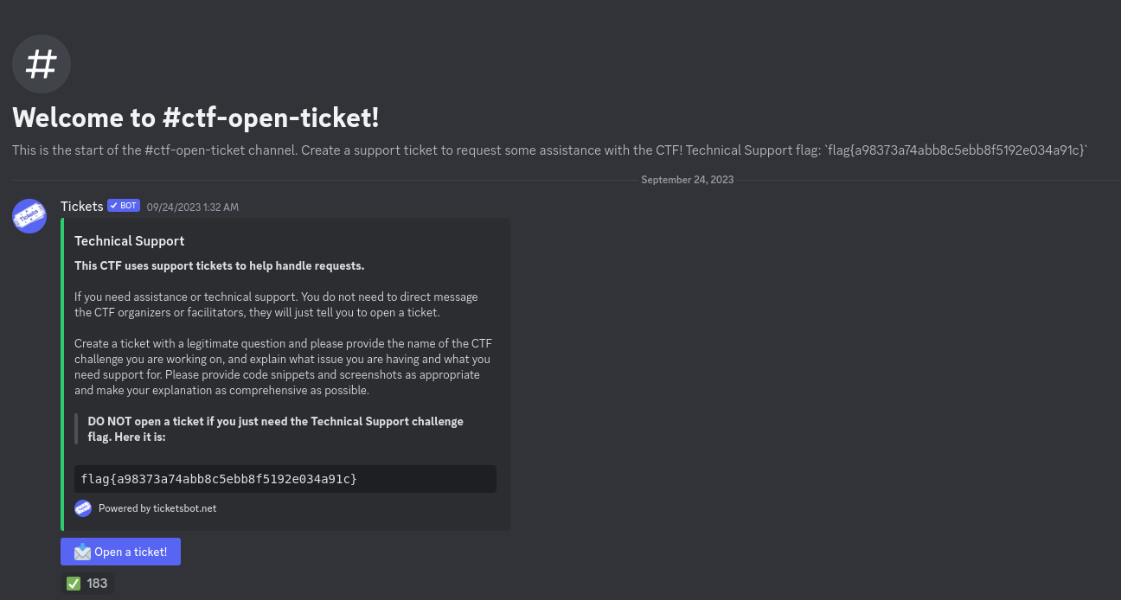Click the flag code block in the embed
Image resolution: width=1121 pixels, height=600 pixels.
click(285, 479)
